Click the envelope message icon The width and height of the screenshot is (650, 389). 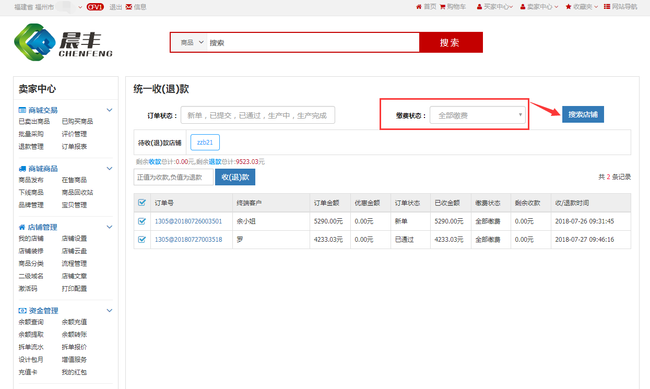click(x=128, y=7)
